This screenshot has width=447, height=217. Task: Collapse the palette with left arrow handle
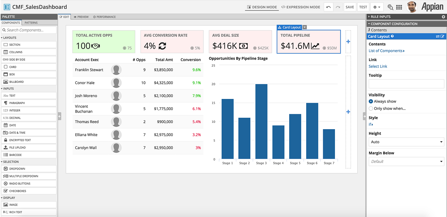tap(59, 117)
